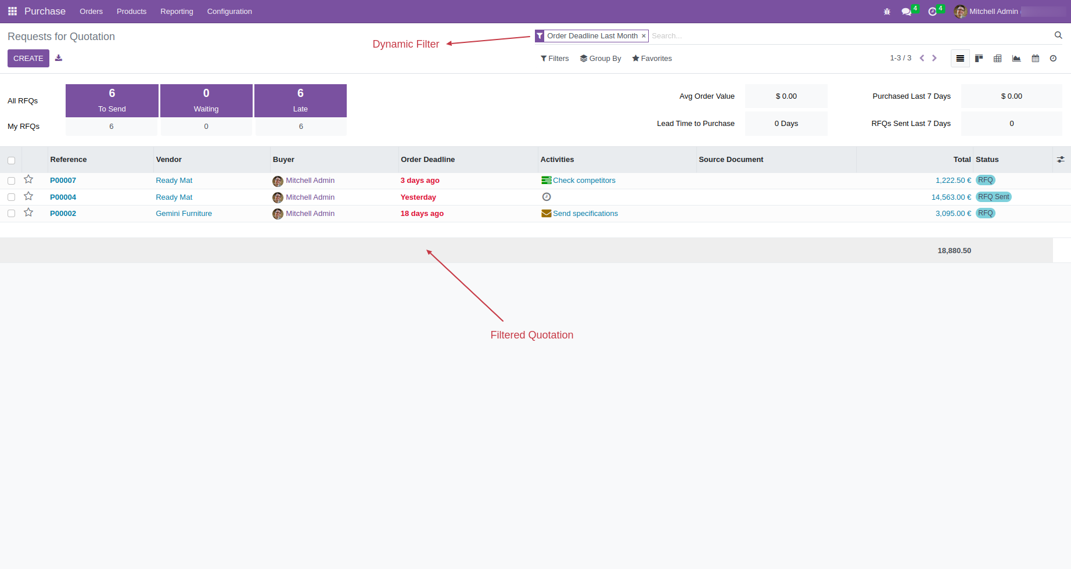This screenshot has height=569, width=1071.
Task: Open the conversations chat icon
Action: click(x=906, y=12)
